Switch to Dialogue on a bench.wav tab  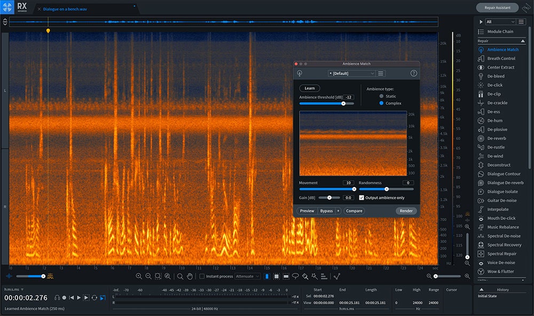tap(65, 9)
